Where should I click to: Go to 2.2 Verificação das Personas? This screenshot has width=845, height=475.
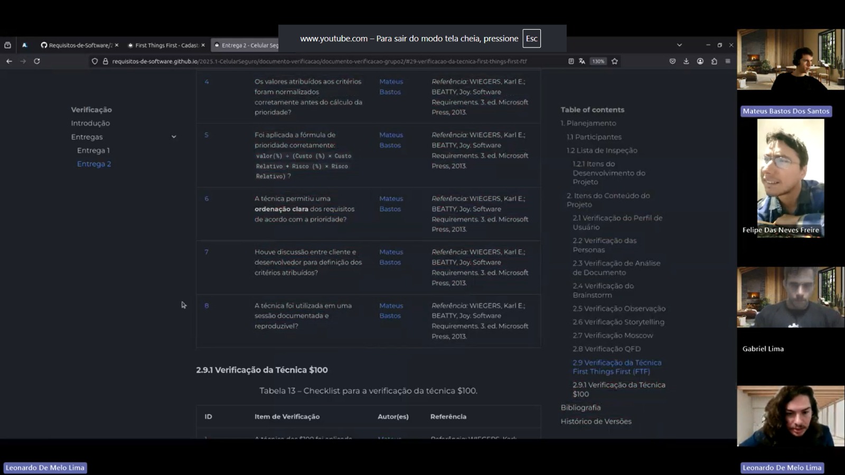pyautogui.click(x=605, y=245)
